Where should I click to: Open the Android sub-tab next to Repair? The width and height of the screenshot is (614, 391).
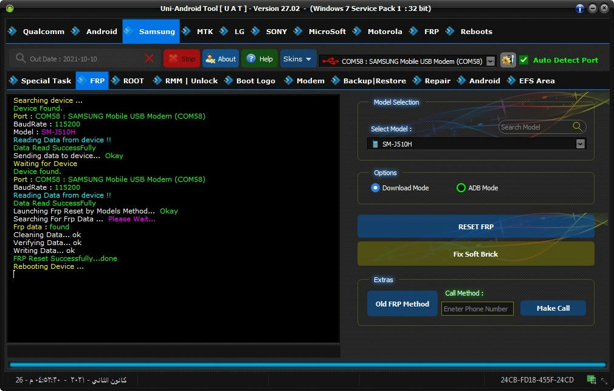point(479,81)
